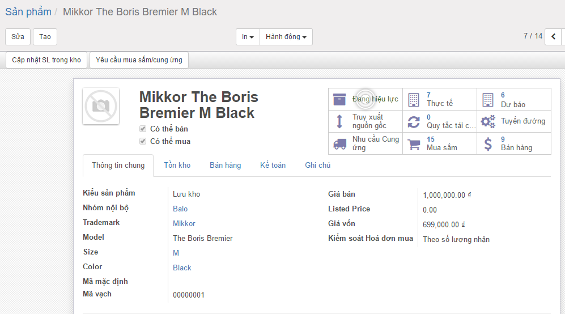The height and width of the screenshot is (314, 565).
Task: Click the Giá vốn value 699,000.00
Action: click(444, 224)
